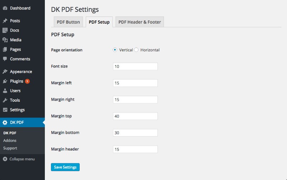Click the Docs page icon
Viewport: 287px width, 180px height.
coord(5,30)
